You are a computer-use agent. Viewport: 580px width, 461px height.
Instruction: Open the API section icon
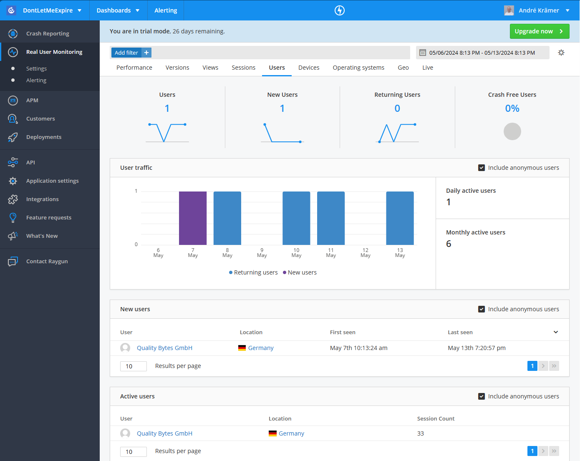click(x=13, y=162)
